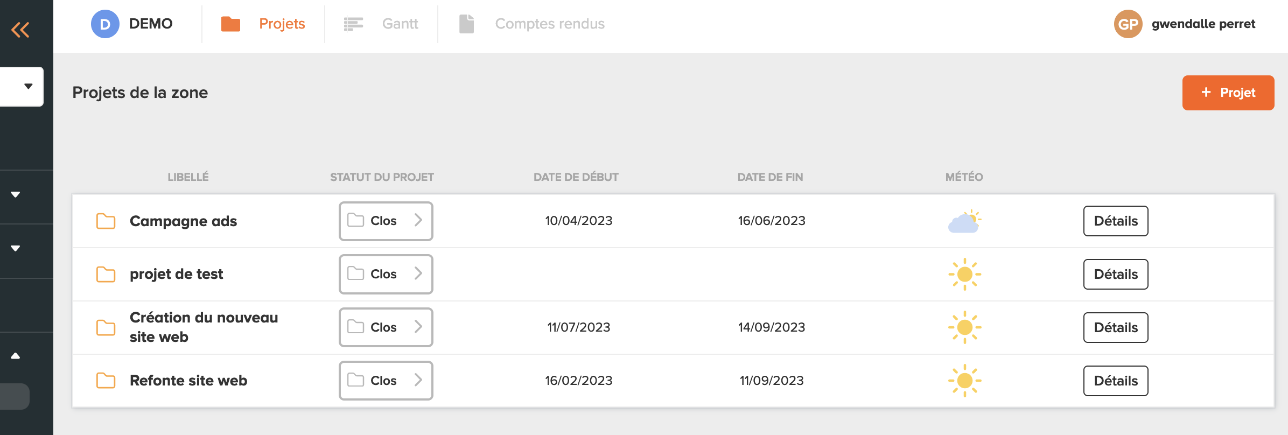Open the Clos status dropdown for Campagne ads
This screenshot has height=435, width=1288.
pyautogui.click(x=386, y=221)
